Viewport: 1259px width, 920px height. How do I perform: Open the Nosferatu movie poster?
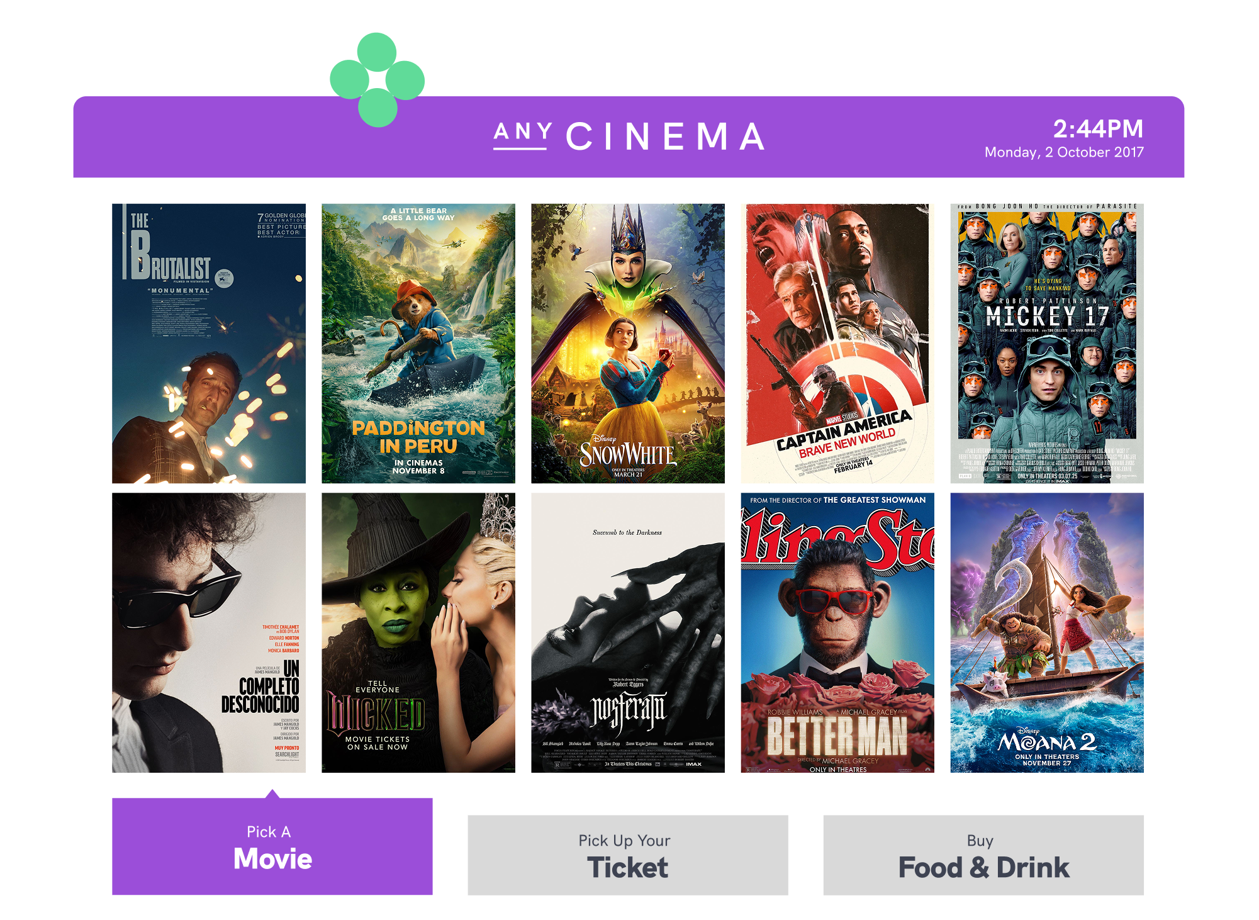click(628, 632)
